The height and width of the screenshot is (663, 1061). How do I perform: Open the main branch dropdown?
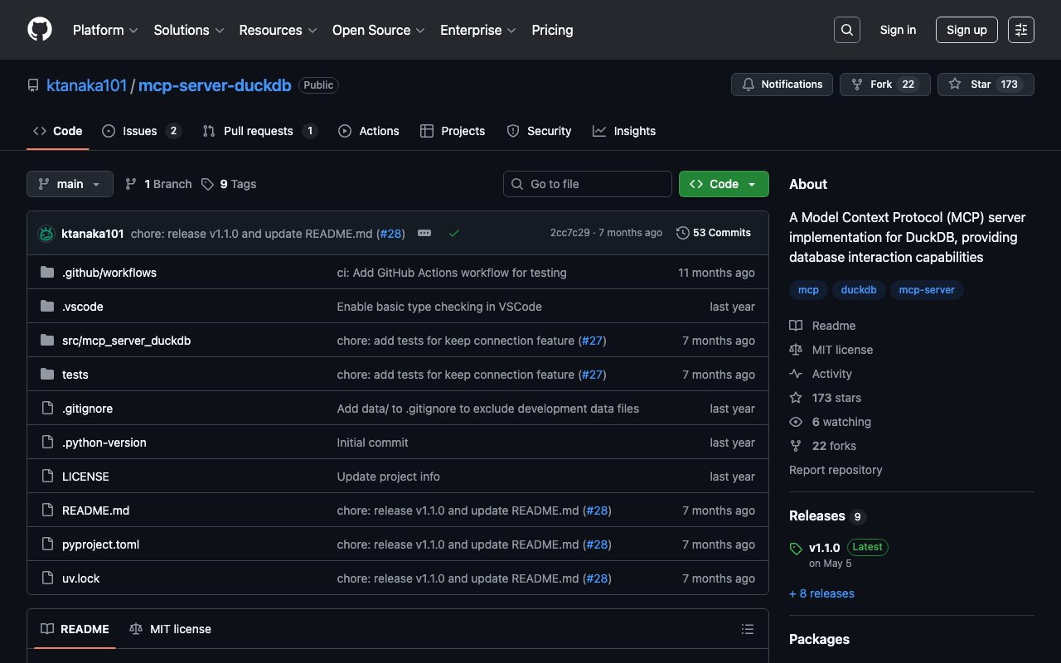(x=70, y=184)
